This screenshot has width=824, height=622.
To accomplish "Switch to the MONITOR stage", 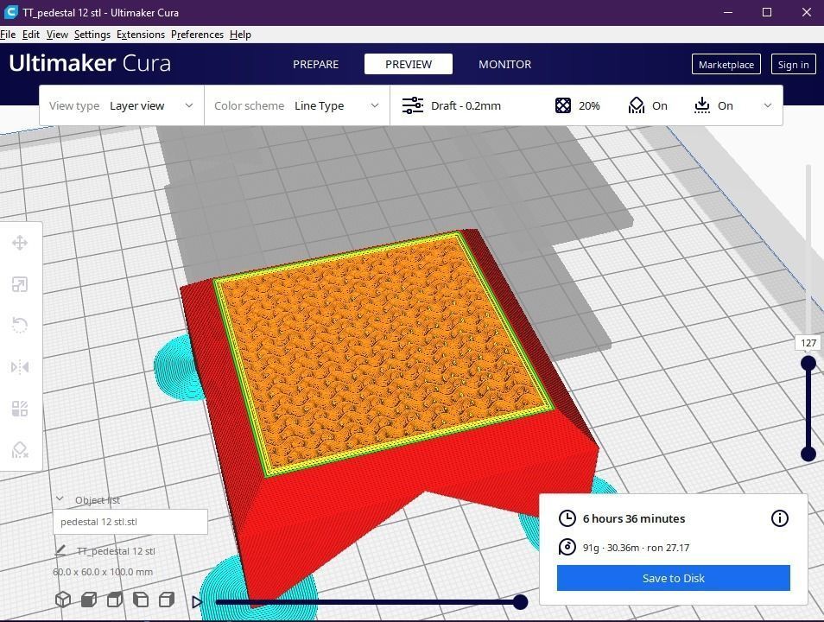I will point(505,64).
